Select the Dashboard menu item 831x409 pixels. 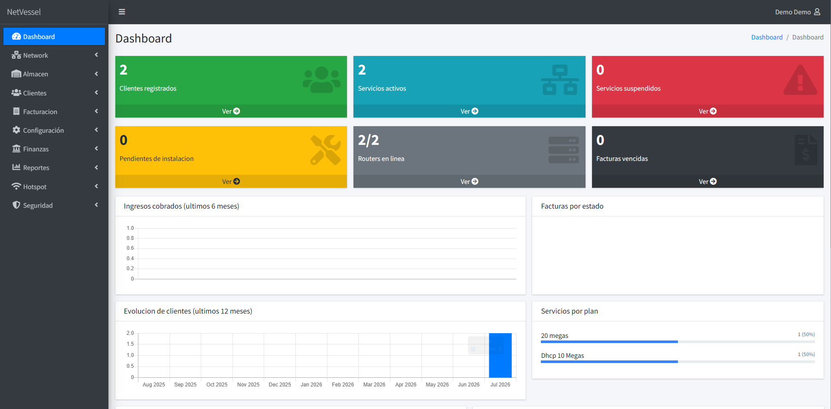tap(54, 36)
